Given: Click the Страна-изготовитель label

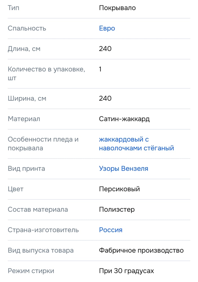Looking at the screenshot, I should 43,230.
